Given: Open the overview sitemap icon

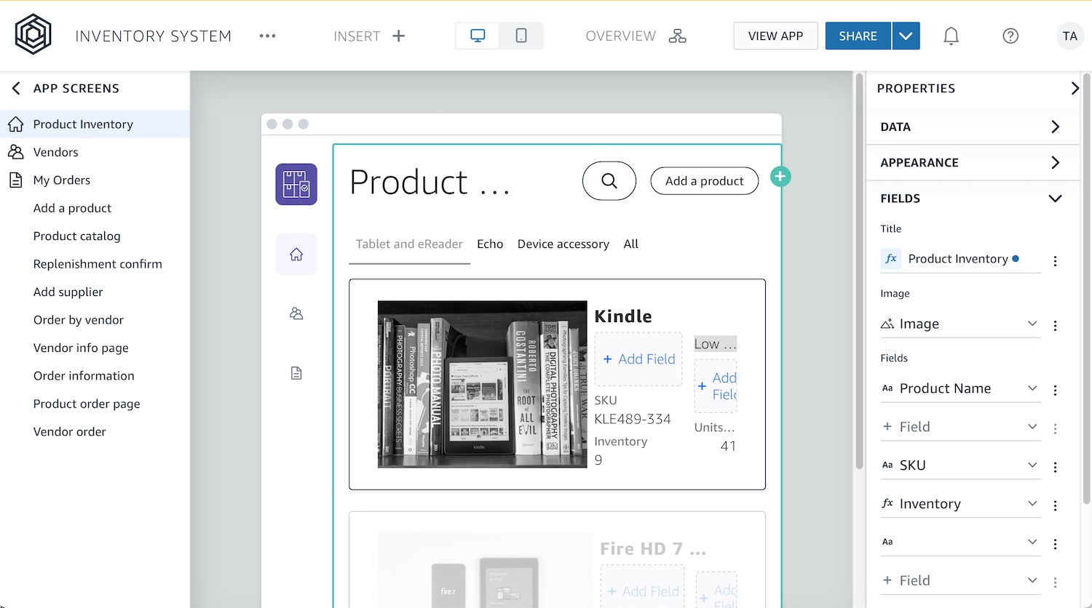Looking at the screenshot, I should 677,36.
